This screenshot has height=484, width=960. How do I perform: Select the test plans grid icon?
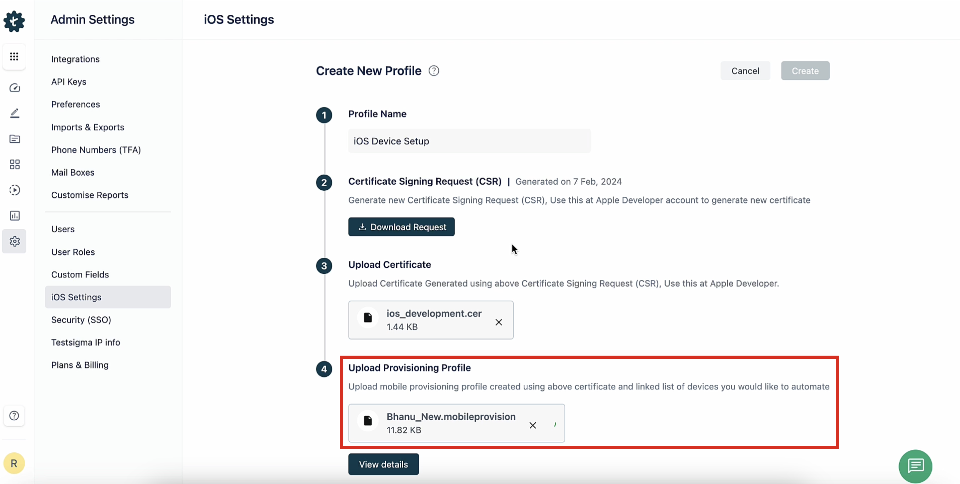coord(14,164)
